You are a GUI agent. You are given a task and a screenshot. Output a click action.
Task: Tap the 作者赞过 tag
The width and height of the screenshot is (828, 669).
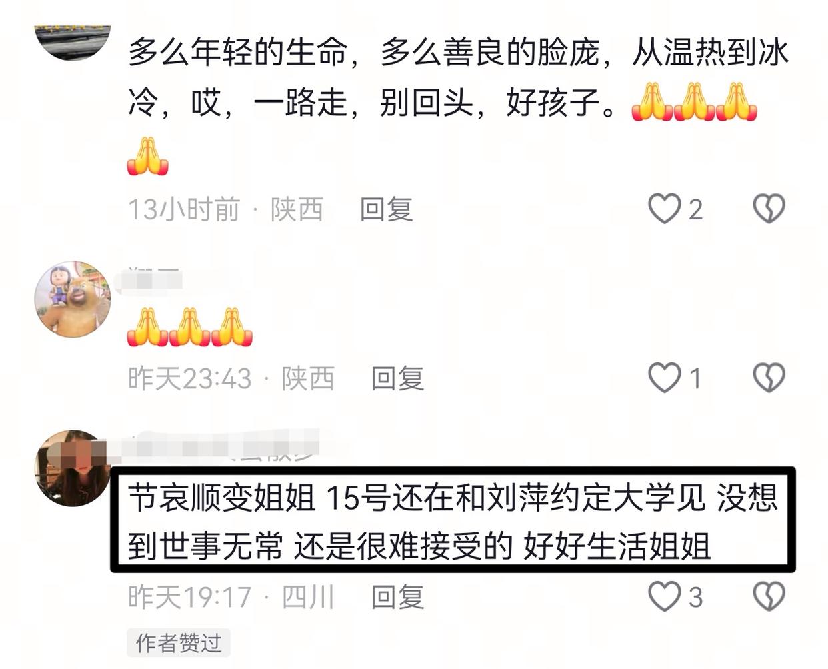click(x=179, y=643)
